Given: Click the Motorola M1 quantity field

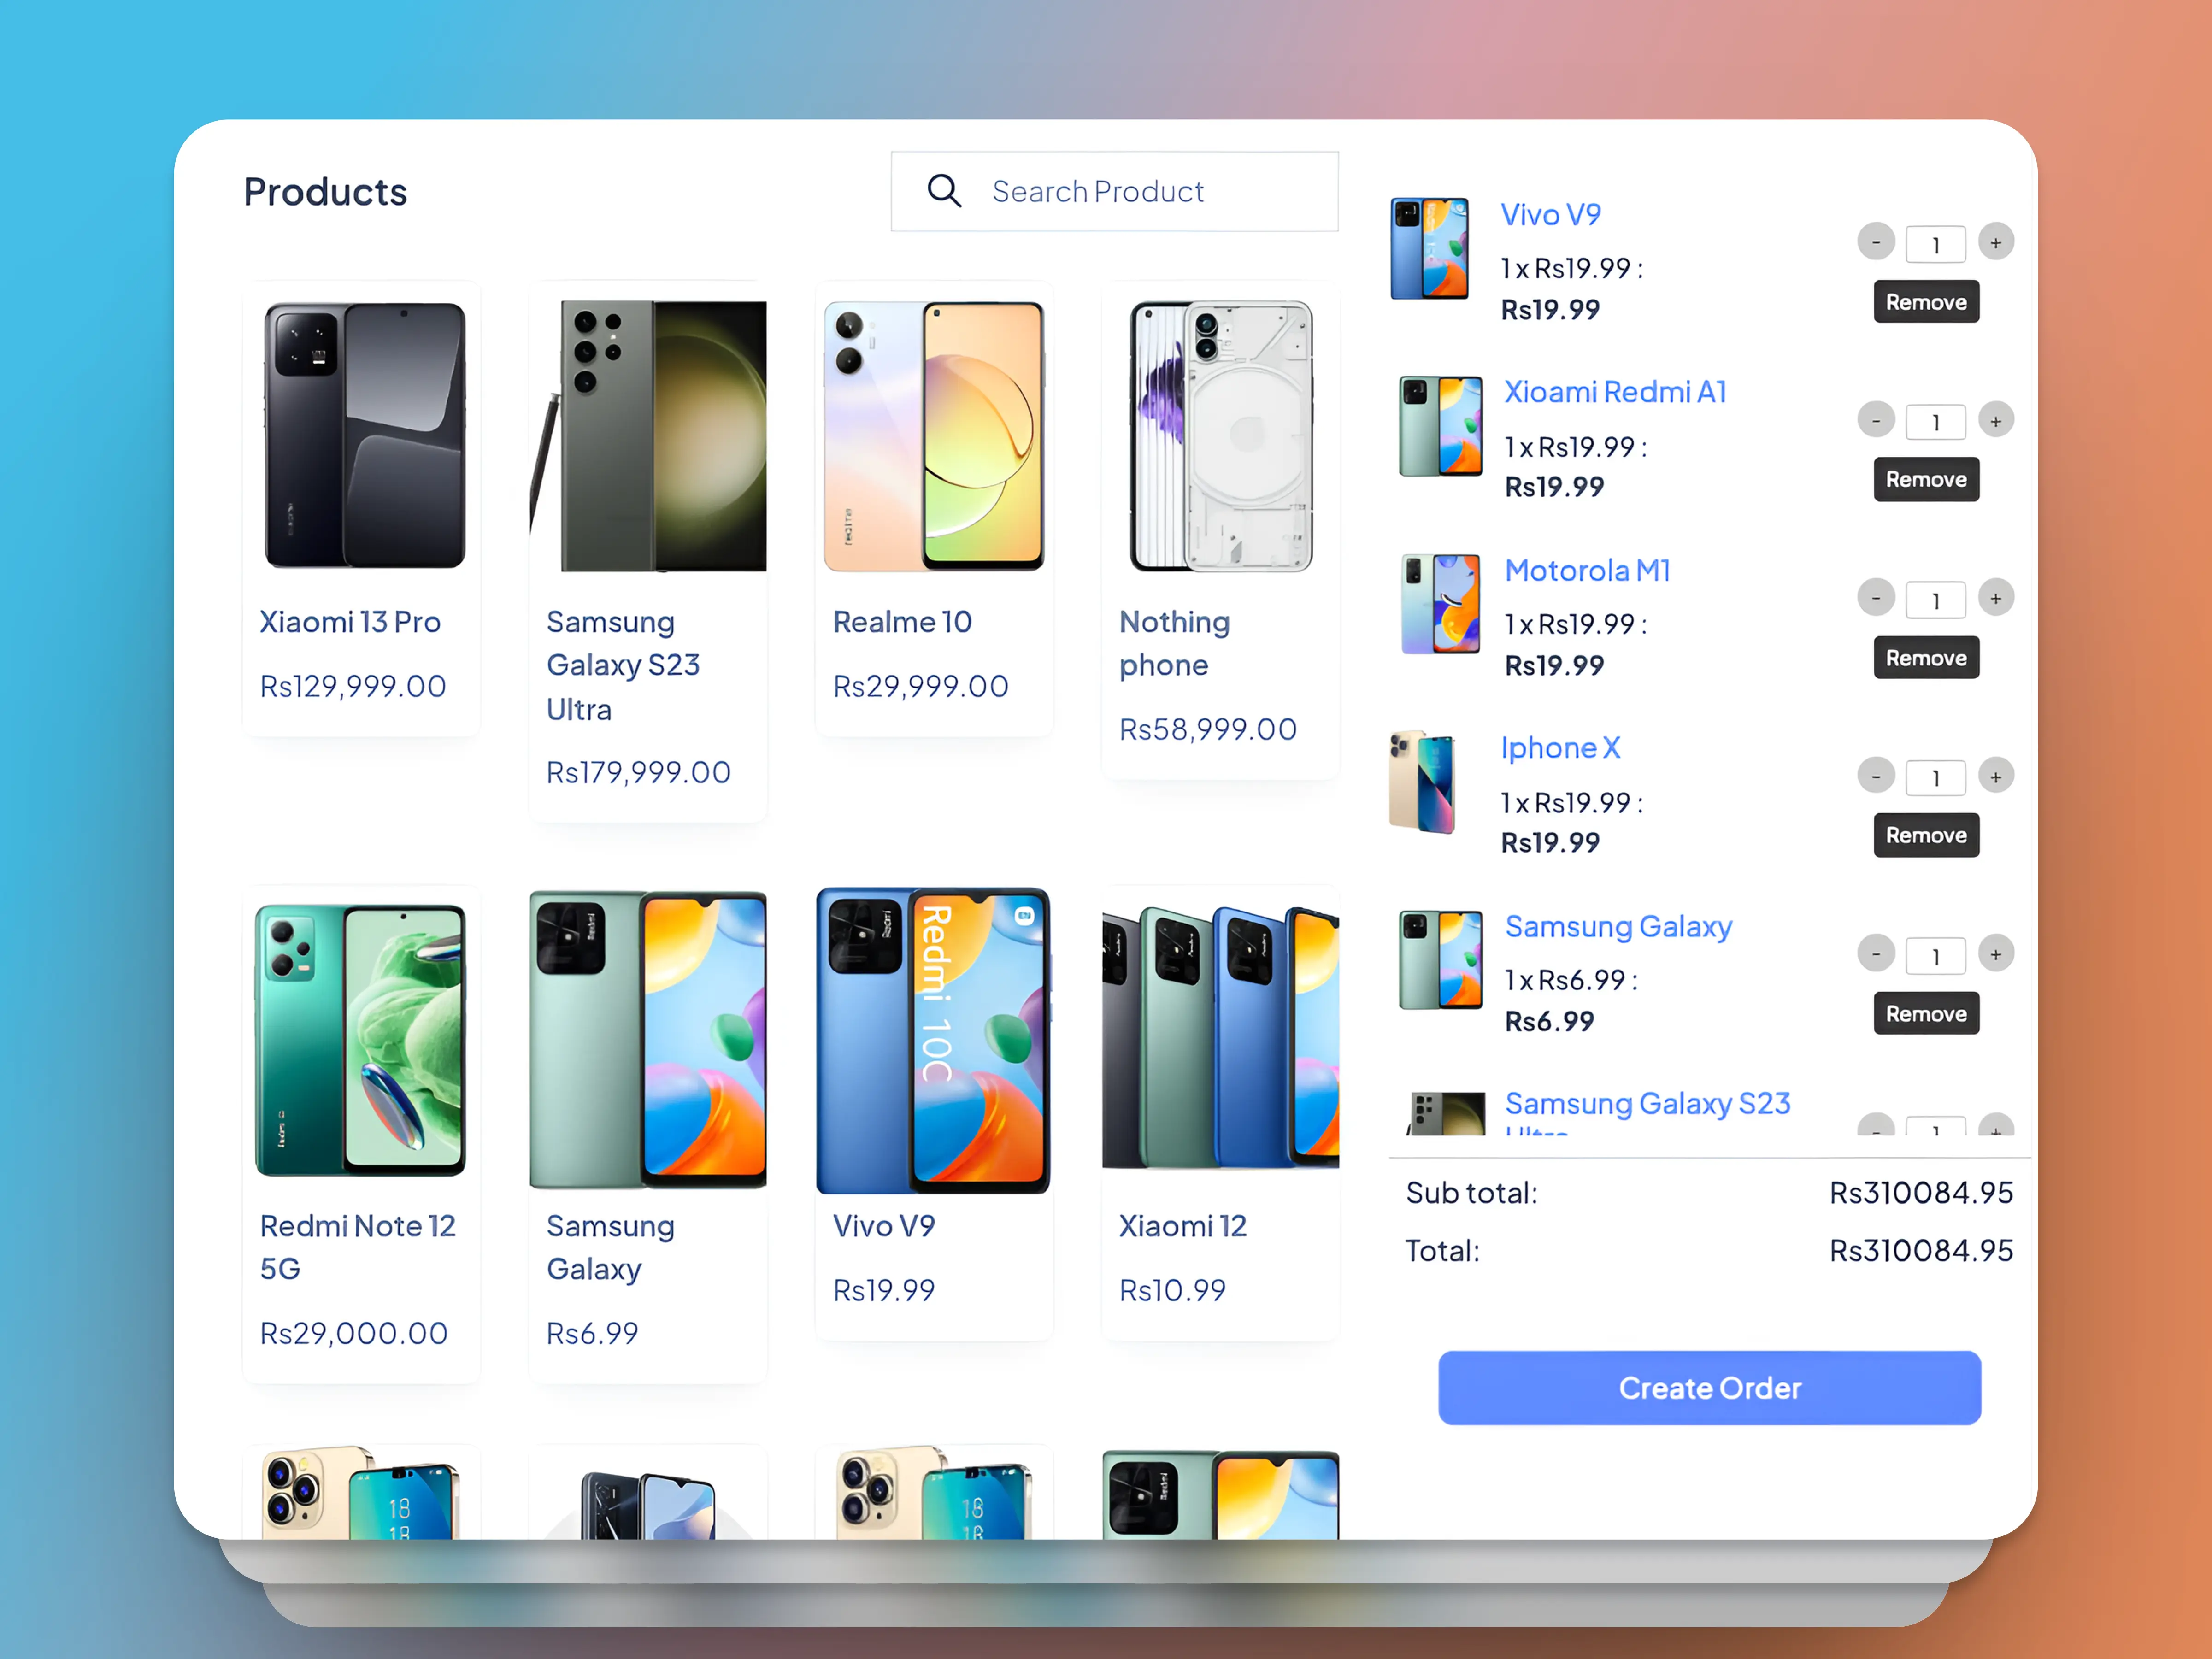Looking at the screenshot, I should point(1935,600).
